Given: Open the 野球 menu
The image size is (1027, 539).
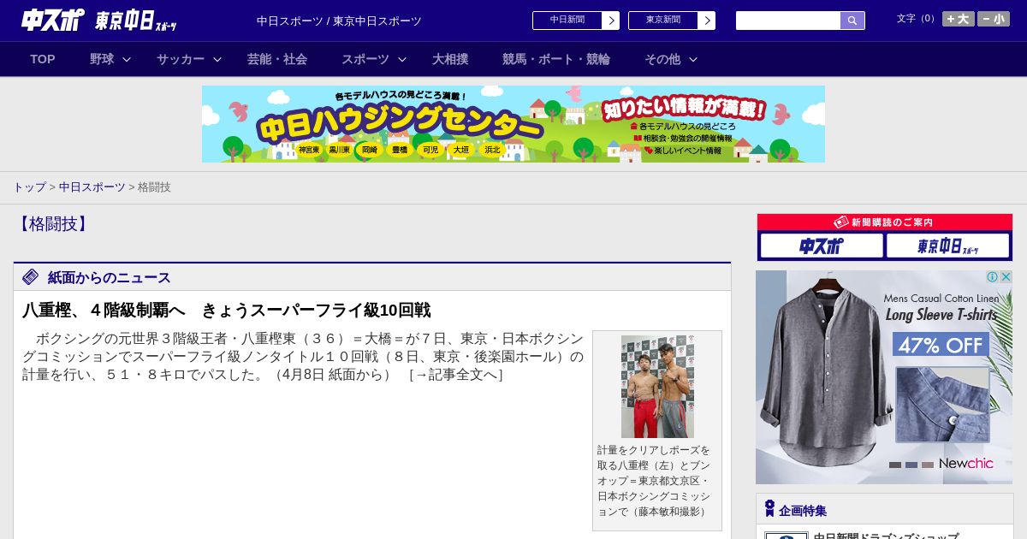Looking at the screenshot, I should (102, 59).
